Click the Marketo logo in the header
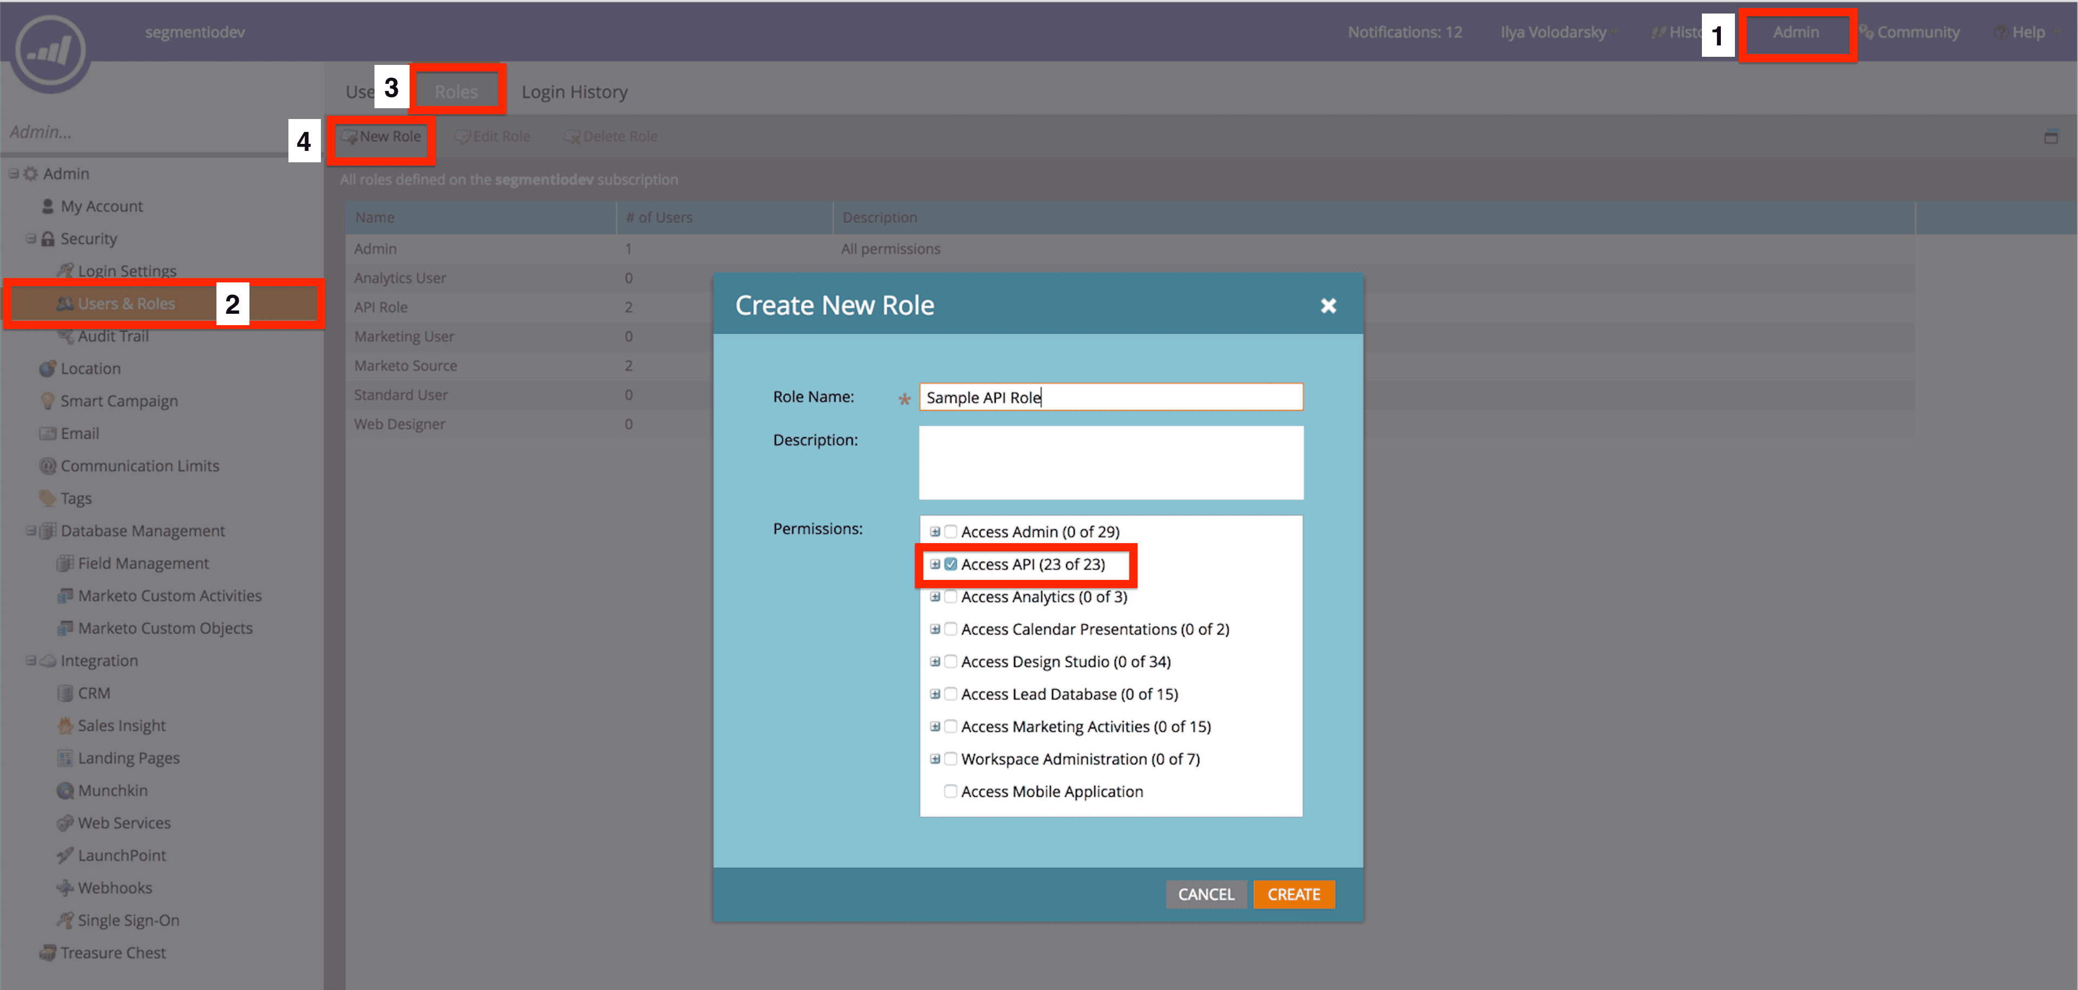 (x=50, y=50)
